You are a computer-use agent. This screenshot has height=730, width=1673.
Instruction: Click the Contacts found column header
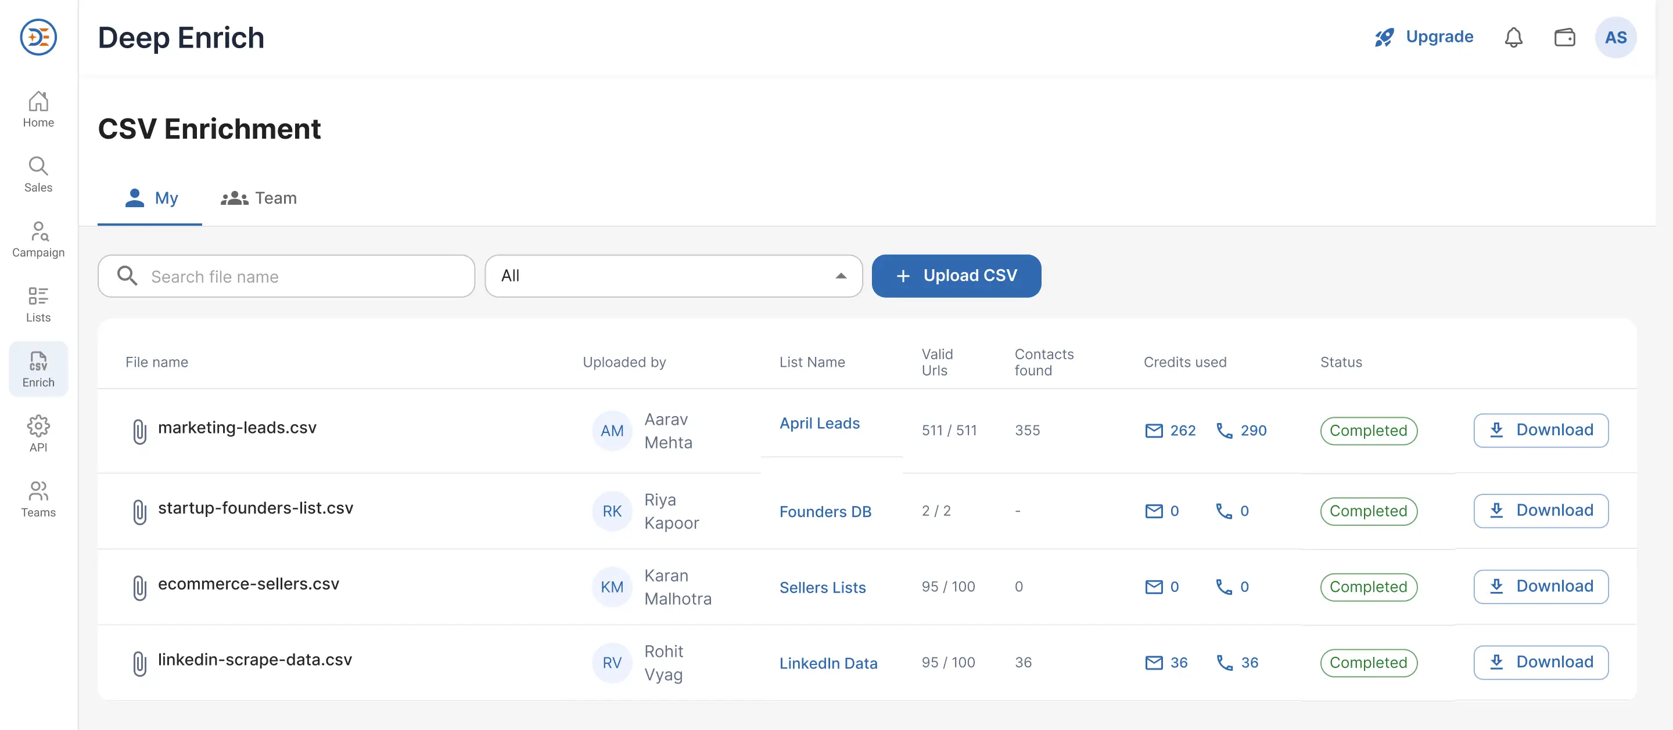pyautogui.click(x=1044, y=362)
